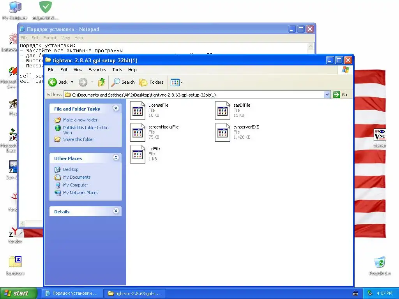Click the keyboard tray icon
This screenshot has height=299, width=399.
(355, 294)
